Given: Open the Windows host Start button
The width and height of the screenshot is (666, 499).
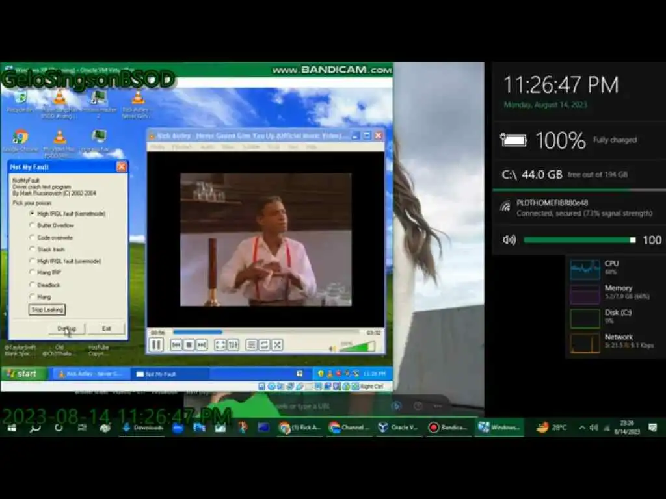Looking at the screenshot, I should coord(12,428).
